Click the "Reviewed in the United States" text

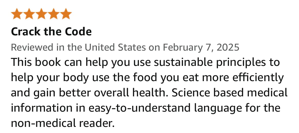pyautogui.click(x=78, y=47)
